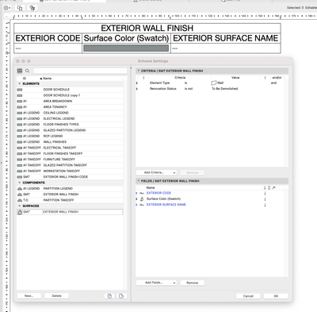Click the scheme list view icon beside the search
317x312 pixels.
(20, 71)
